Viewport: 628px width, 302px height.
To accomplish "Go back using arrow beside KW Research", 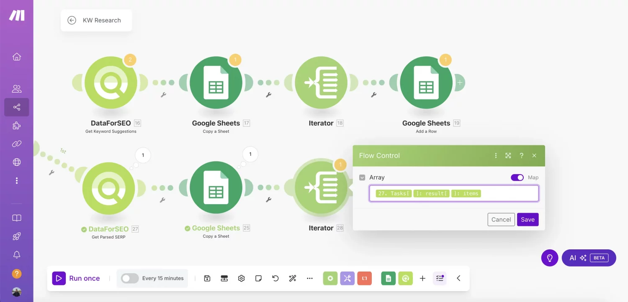I will [x=72, y=20].
